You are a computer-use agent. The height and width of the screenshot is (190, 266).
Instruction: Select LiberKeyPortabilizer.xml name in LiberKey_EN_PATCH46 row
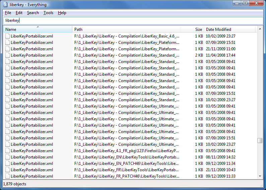(x=32, y=164)
